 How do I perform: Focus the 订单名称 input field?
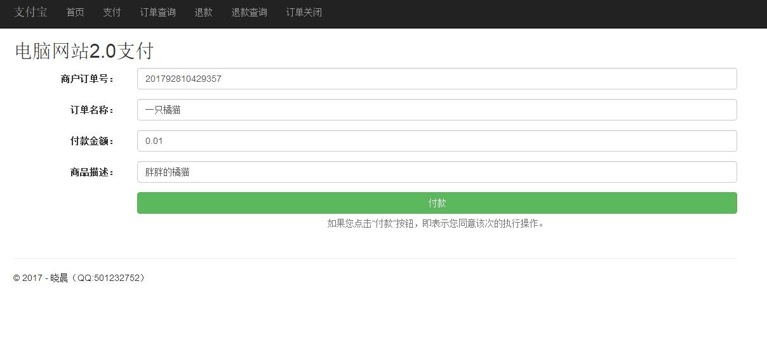click(x=437, y=110)
